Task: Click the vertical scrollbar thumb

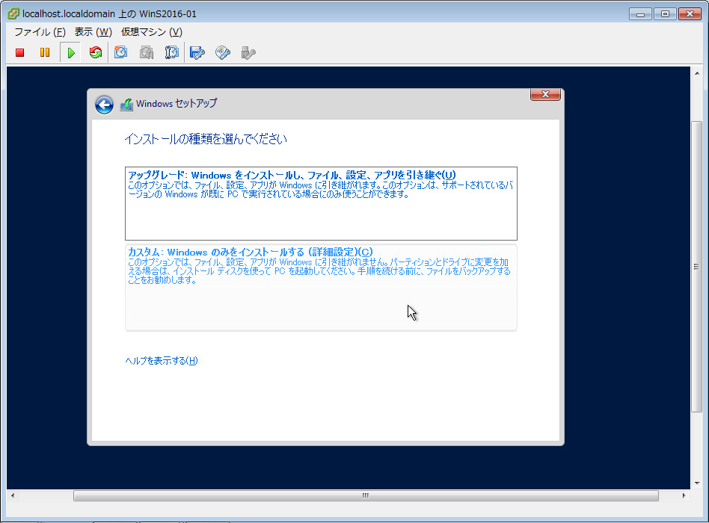Action: point(697,267)
